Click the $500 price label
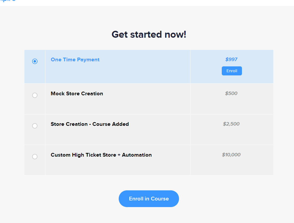This screenshot has height=223, width=294. tap(231, 93)
